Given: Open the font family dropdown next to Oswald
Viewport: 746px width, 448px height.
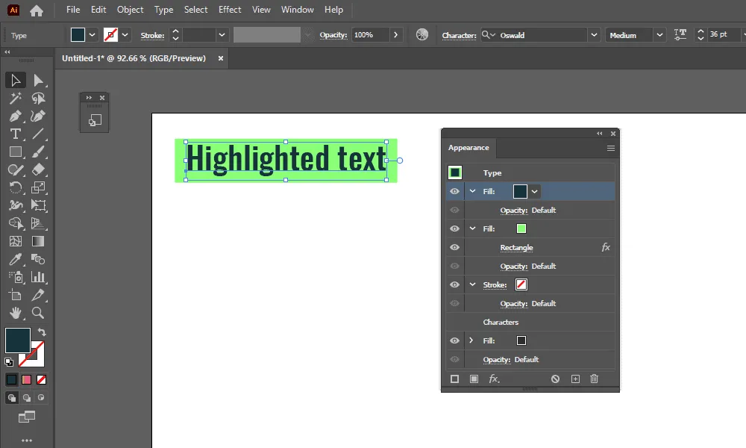Looking at the screenshot, I should pos(594,35).
